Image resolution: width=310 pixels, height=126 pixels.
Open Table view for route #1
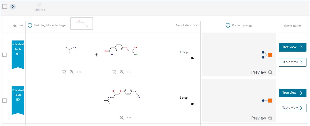(x=292, y=62)
